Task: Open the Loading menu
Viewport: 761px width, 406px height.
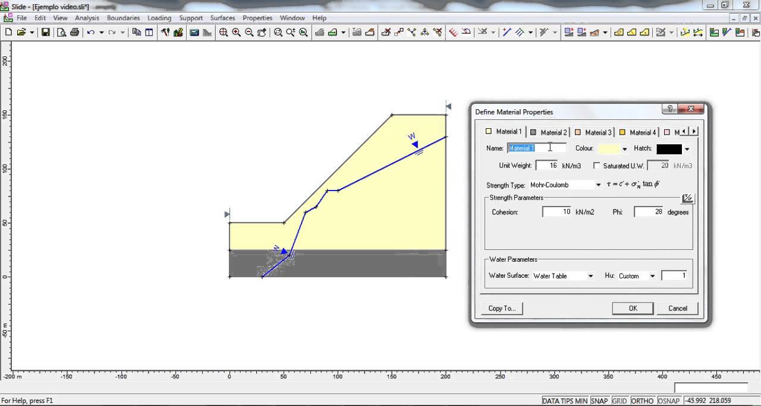Action: pos(159,18)
